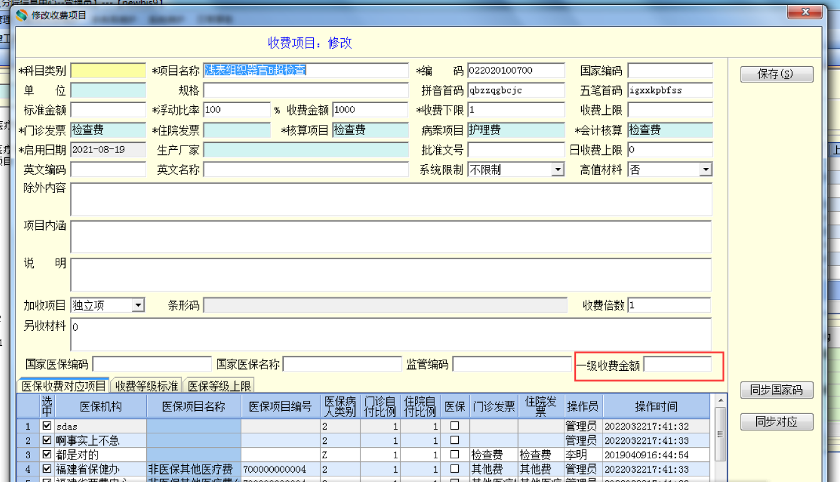Click the 另收材料 text area

(391, 335)
